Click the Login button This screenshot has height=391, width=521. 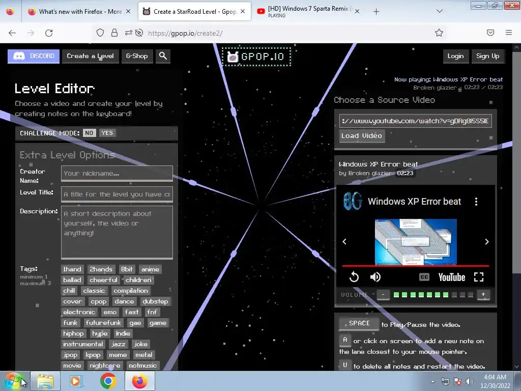[x=455, y=56]
